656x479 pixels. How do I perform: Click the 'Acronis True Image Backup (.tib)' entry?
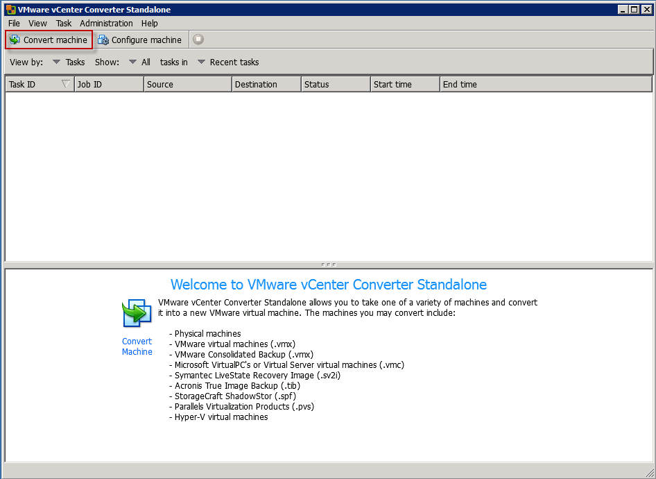coord(237,385)
